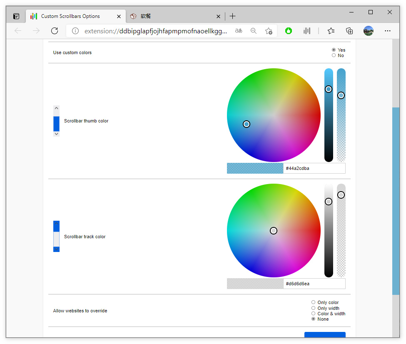Click the thumb color hex input field
The height and width of the screenshot is (344, 406).
[x=314, y=168]
